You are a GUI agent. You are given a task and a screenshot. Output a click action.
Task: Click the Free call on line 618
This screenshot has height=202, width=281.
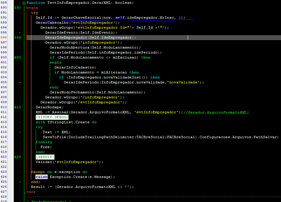45,147
